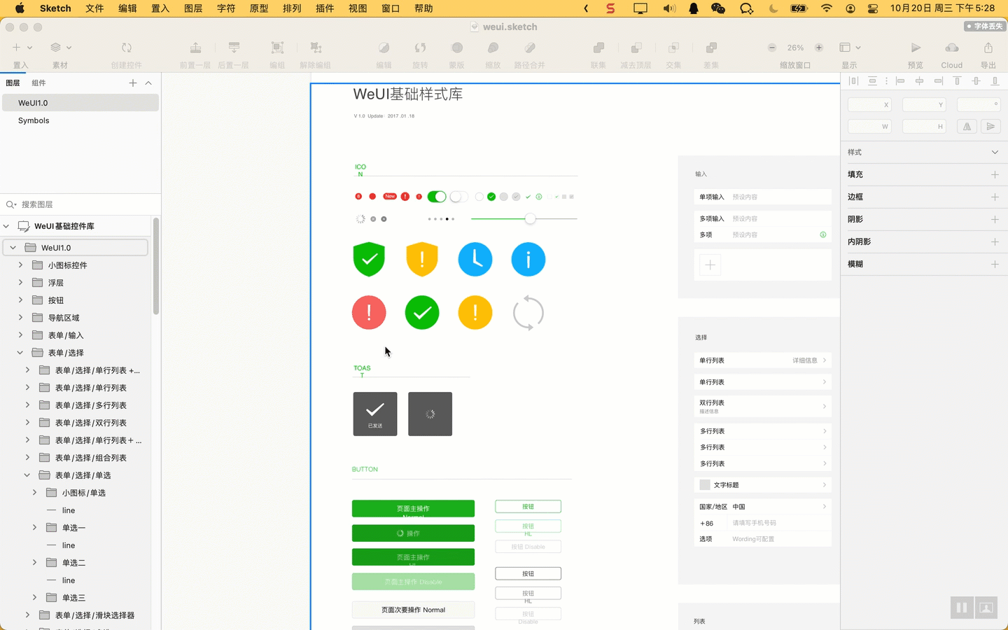Screen dimensions: 1008x630
Task: Collapse the 表单/选择/单选 group
Action: pos(27,475)
